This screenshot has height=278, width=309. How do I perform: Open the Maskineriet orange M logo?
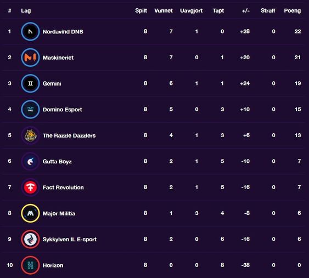(x=30, y=58)
